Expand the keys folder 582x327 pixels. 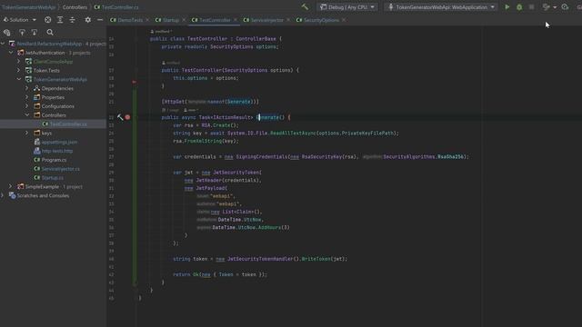point(27,133)
